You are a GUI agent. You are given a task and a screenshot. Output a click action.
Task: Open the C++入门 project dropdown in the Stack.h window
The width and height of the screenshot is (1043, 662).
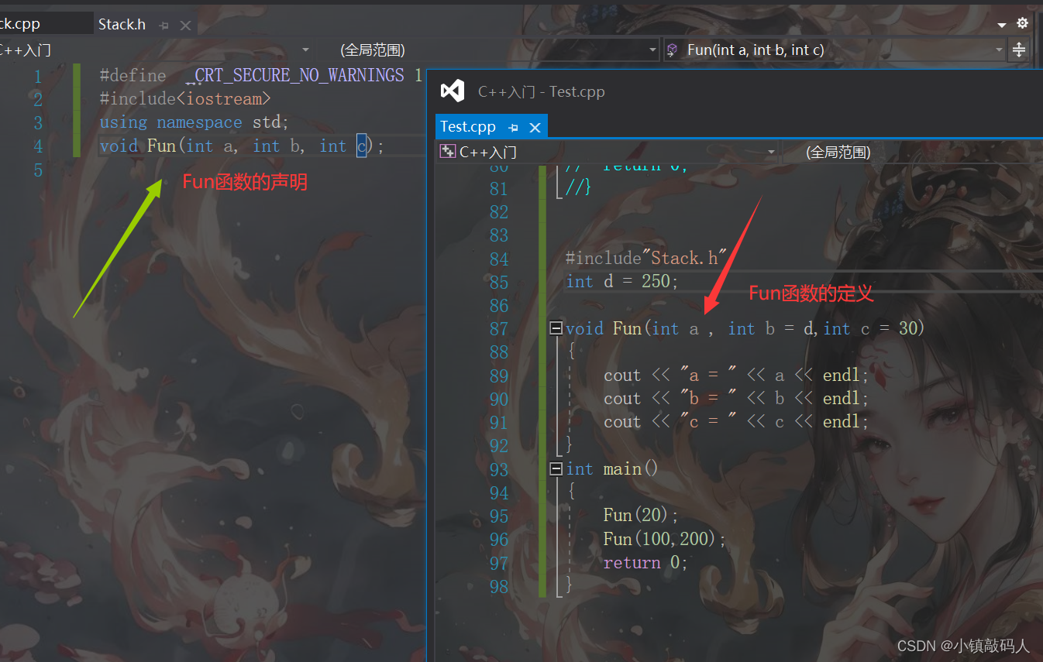pyautogui.click(x=305, y=50)
